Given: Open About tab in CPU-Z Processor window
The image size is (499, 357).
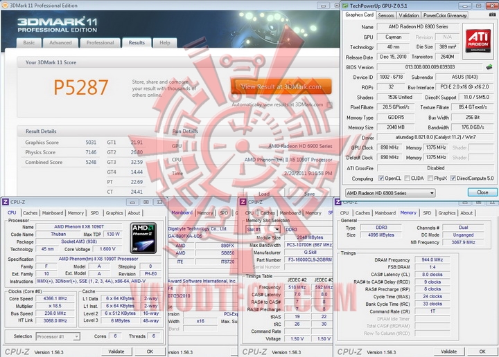Looking at the screenshot, I should [134, 213].
